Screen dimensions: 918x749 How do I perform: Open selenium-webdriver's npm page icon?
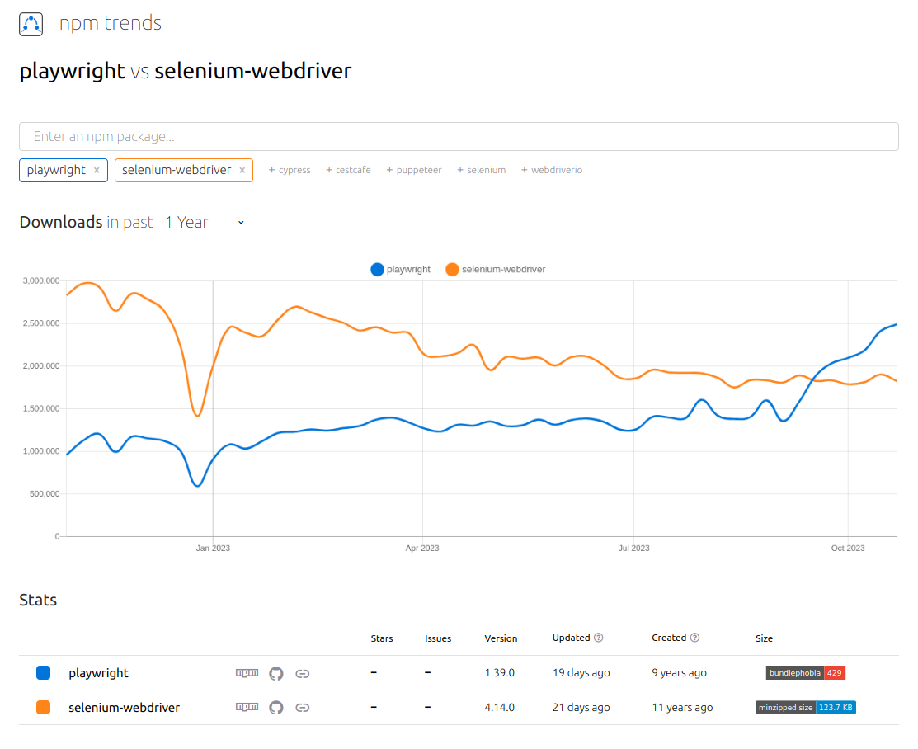[x=247, y=707]
